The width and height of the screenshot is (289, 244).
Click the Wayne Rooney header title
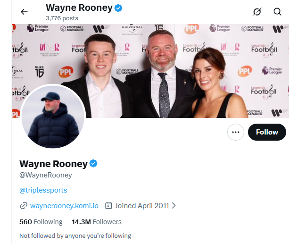[x=79, y=8]
